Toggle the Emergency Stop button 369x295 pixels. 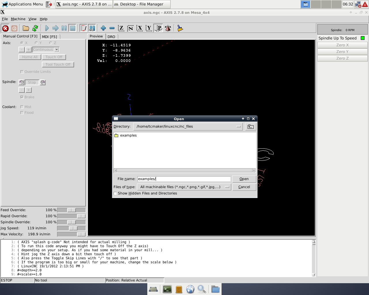click(x=5, y=28)
